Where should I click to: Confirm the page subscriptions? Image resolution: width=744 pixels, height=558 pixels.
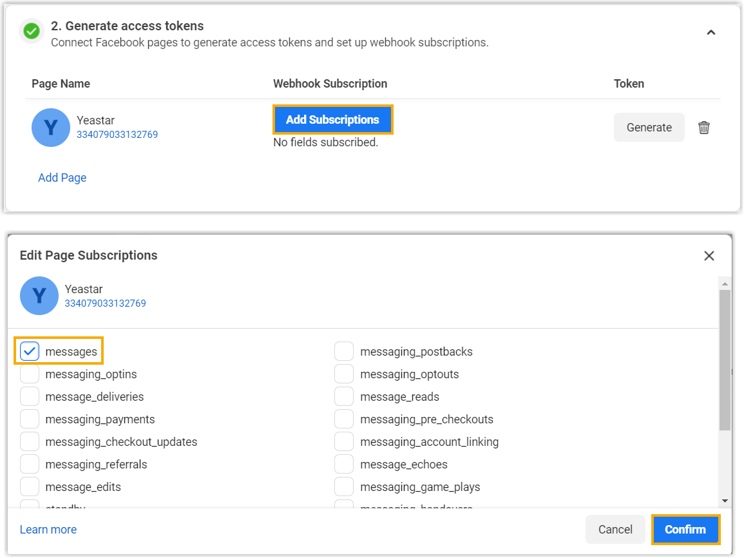pyautogui.click(x=685, y=530)
